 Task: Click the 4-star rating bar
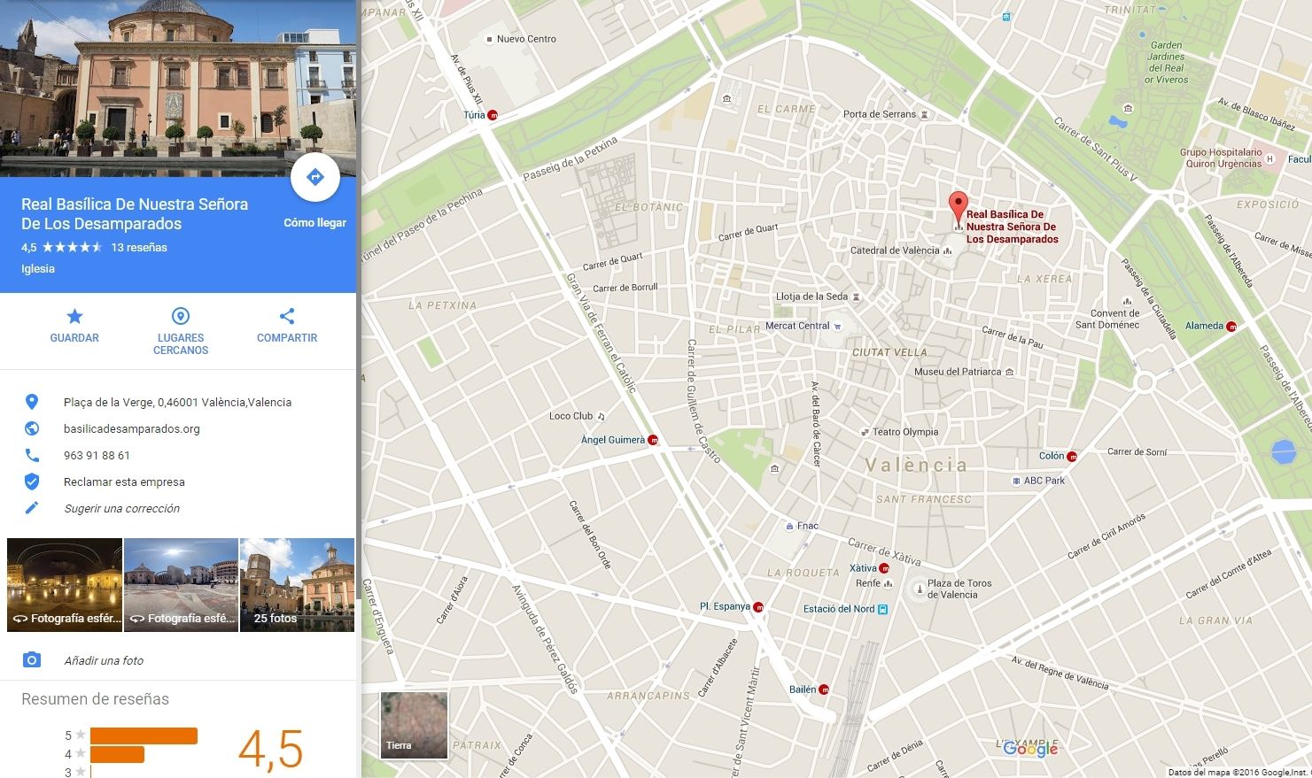pyautogui.click(x=117, y=754)
